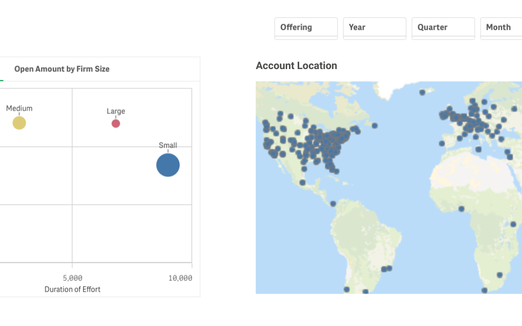Click the "Small" bubble label
The height and width of the screenshot is (326, 522).
point(168,145)
